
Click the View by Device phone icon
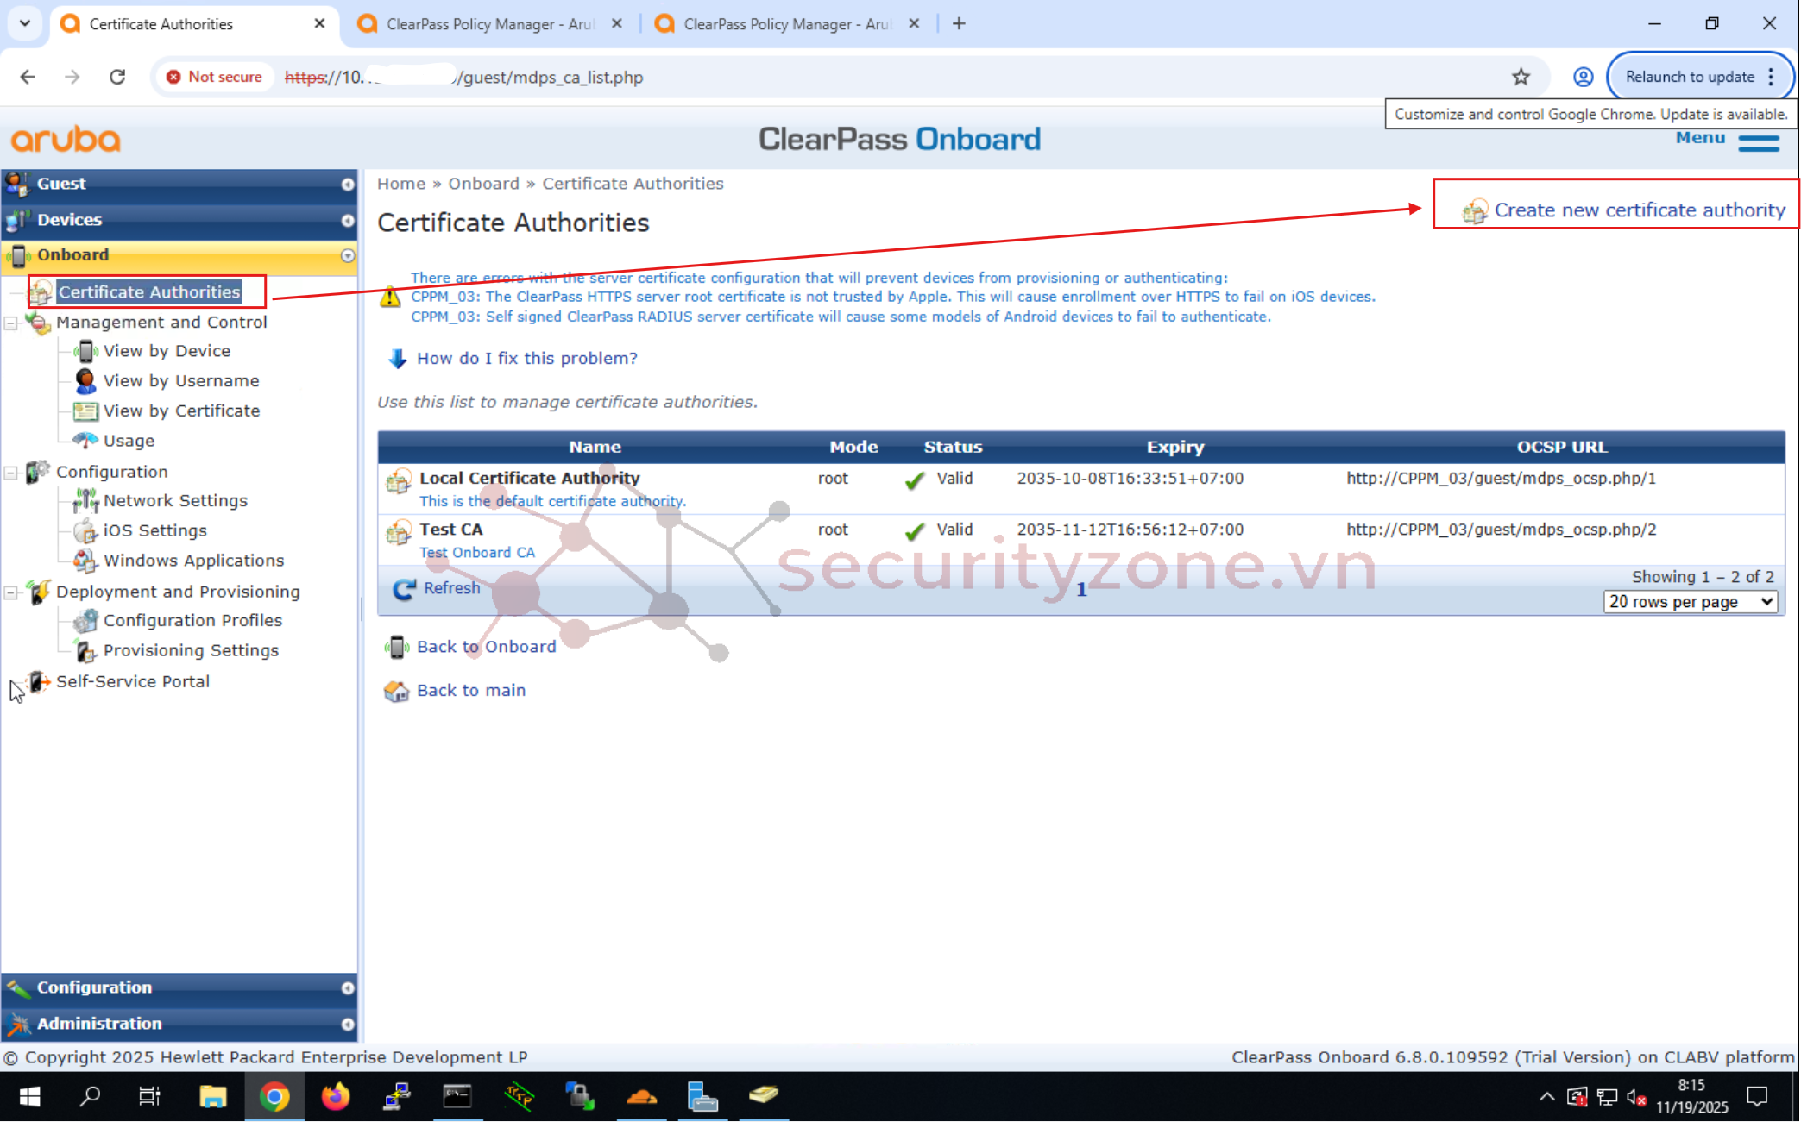point(85,351)
